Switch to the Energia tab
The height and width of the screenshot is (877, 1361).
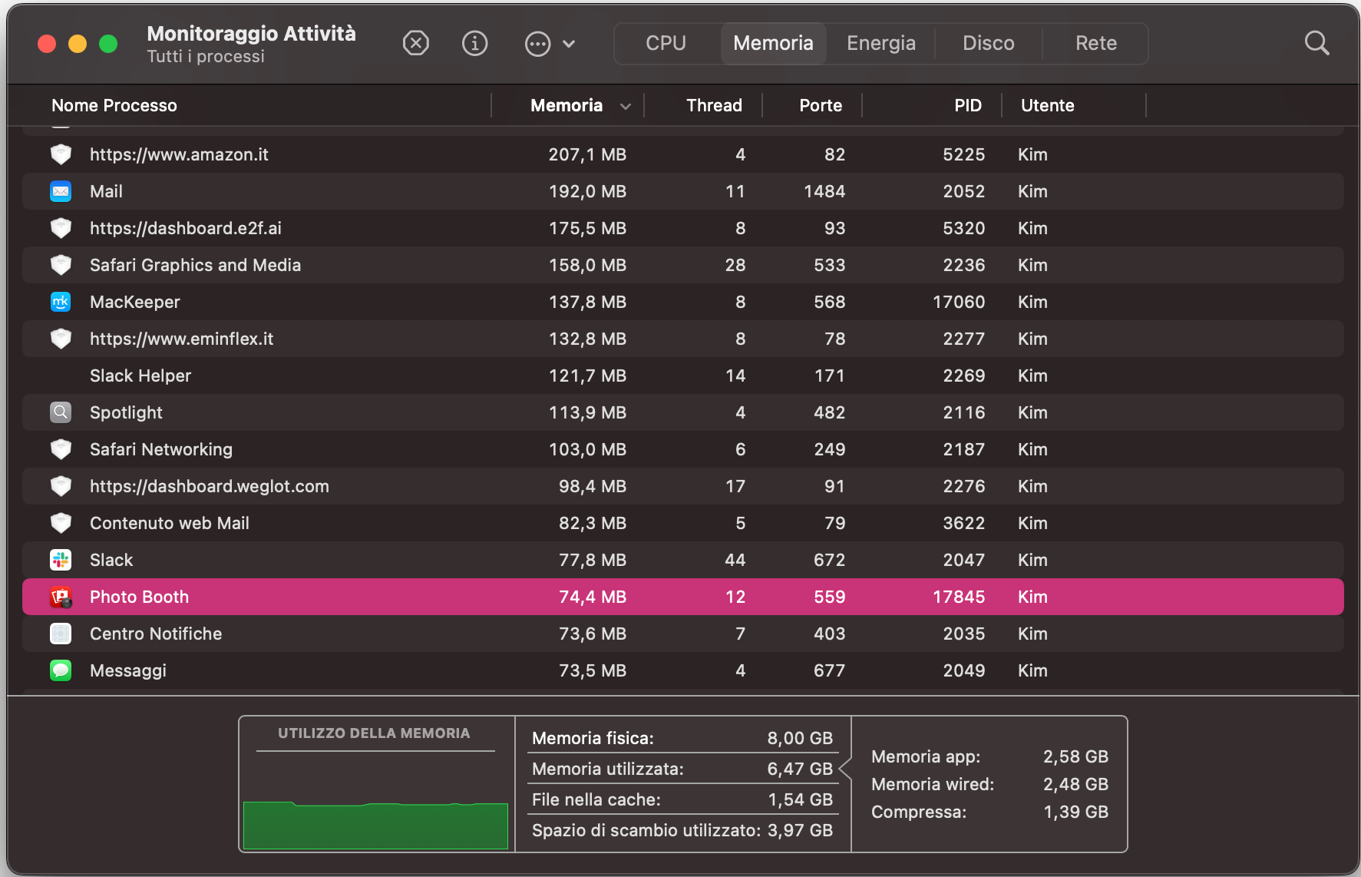coord(881,43)
